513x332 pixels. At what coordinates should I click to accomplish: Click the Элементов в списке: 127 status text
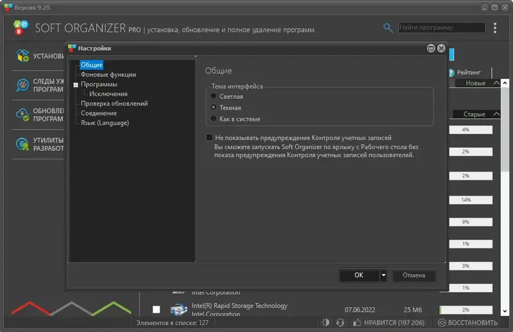[x=172, y=323]
